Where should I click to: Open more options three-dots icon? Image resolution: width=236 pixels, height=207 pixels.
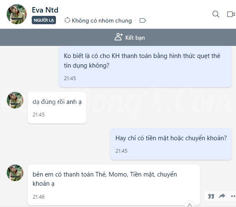click(x=233, y=196)
